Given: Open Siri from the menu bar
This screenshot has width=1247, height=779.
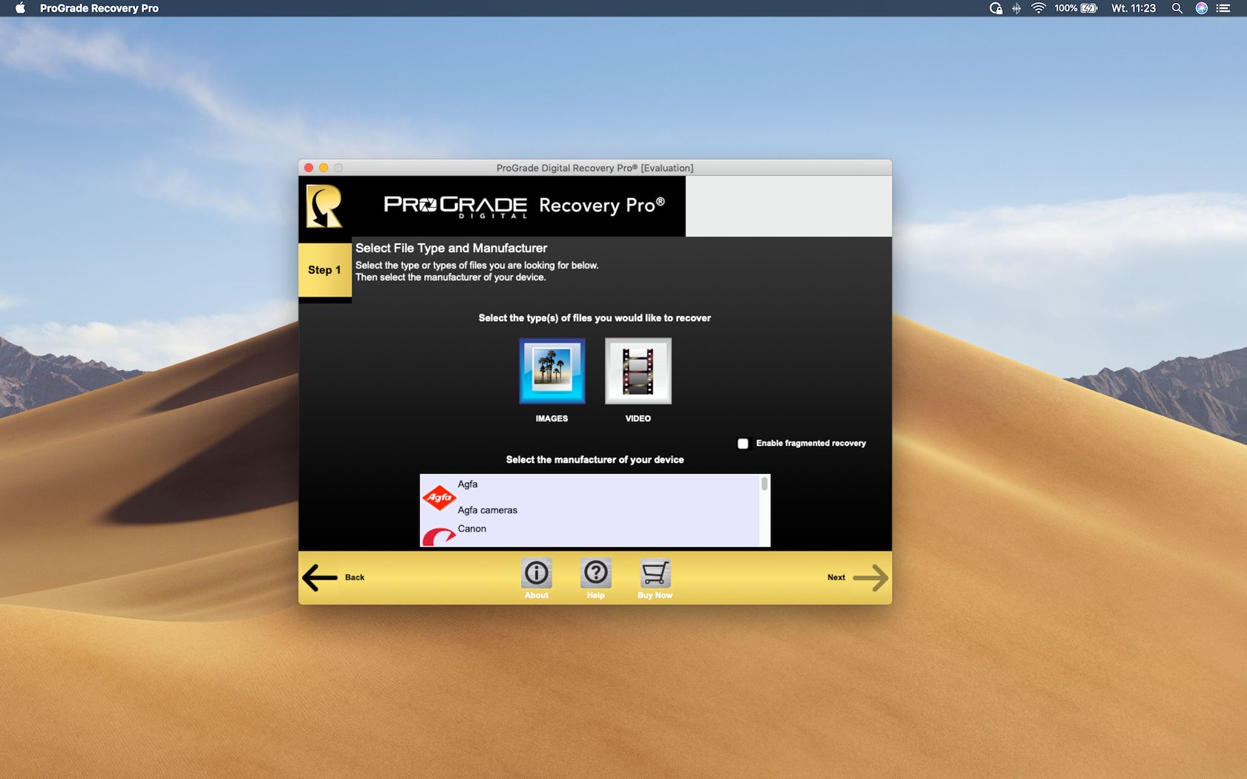Looking at the screenshot, I should tap(1201, 8).
